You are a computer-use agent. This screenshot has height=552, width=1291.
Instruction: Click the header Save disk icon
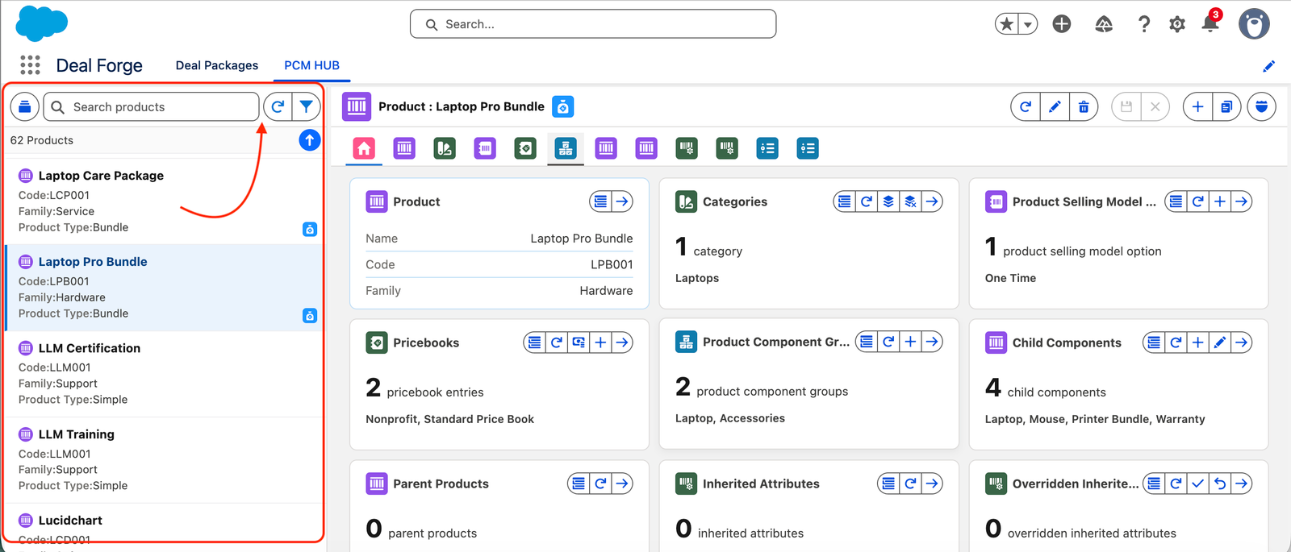click(x=1126, y=106)
